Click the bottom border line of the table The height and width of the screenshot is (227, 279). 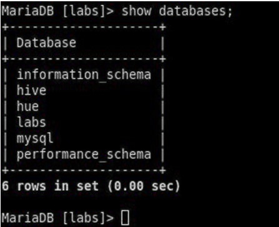[84, 171]
